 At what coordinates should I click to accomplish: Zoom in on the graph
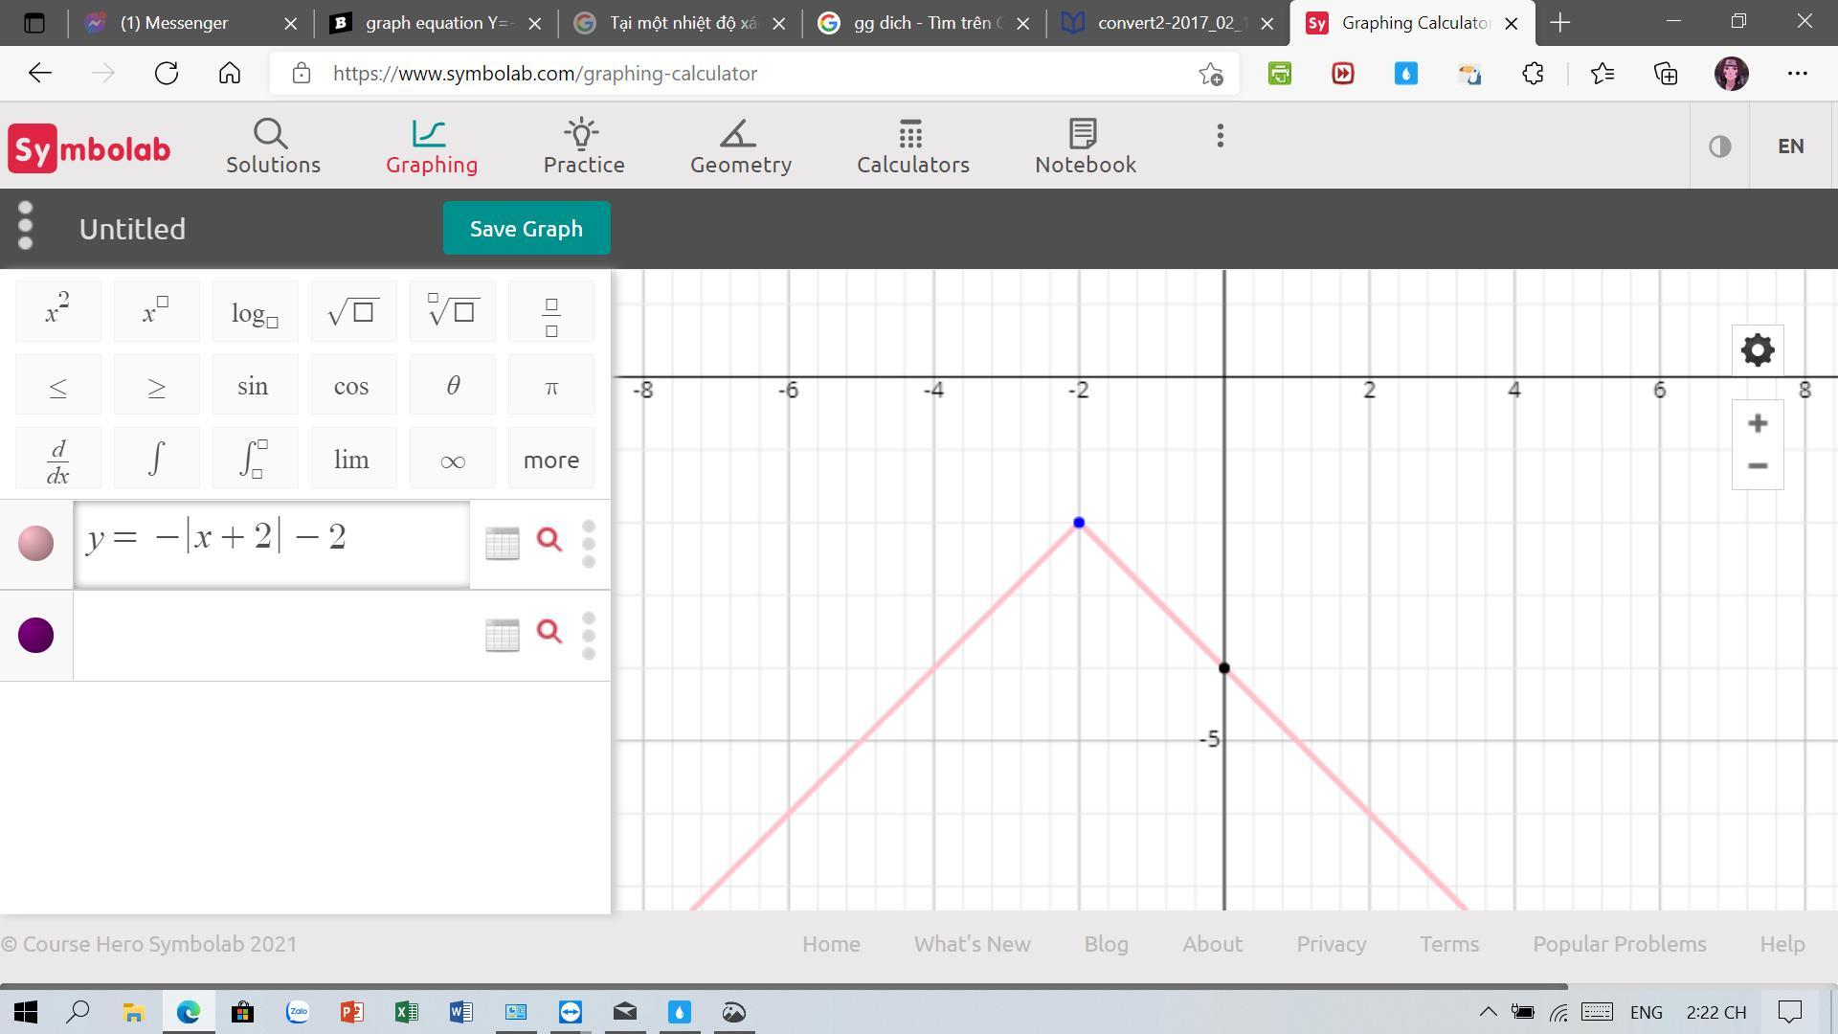[x=1757, y=423]
